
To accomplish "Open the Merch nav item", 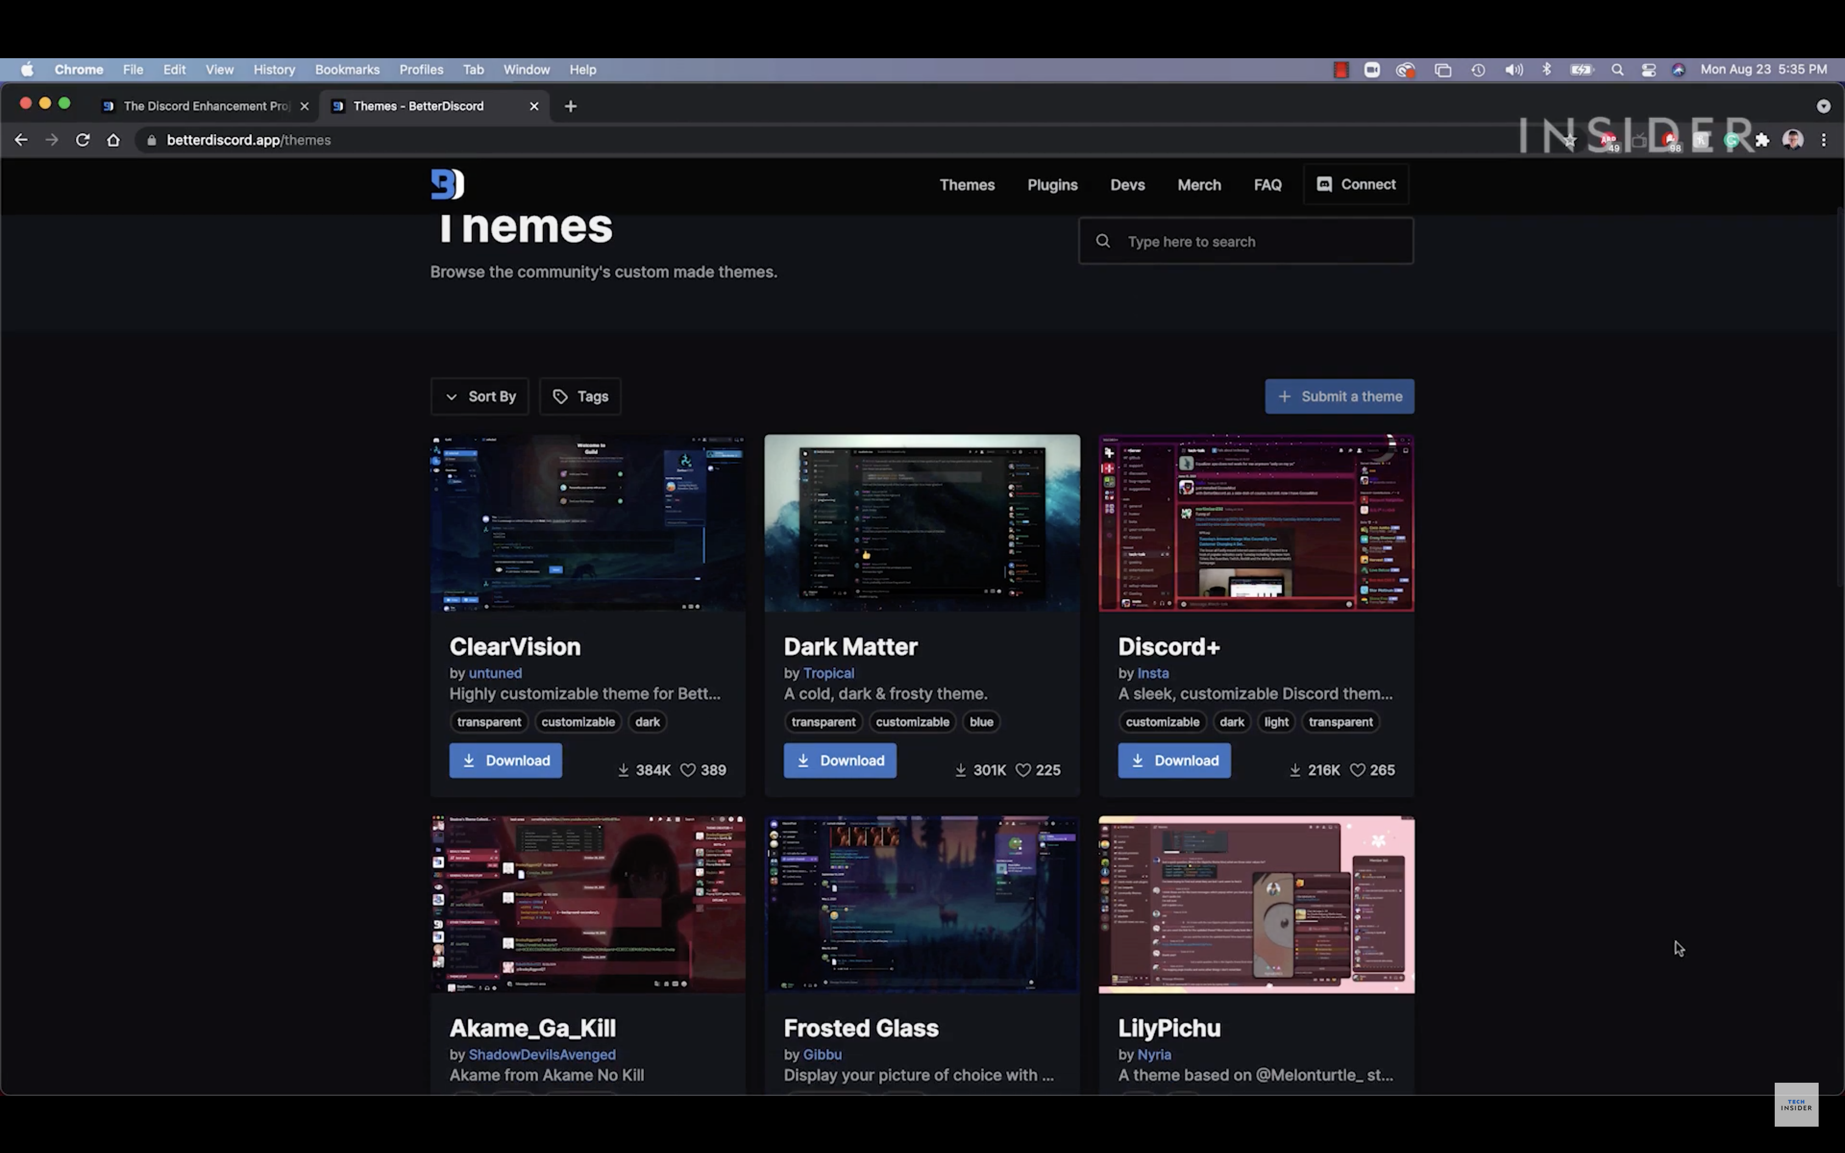I will click(x=1199, y=184).
